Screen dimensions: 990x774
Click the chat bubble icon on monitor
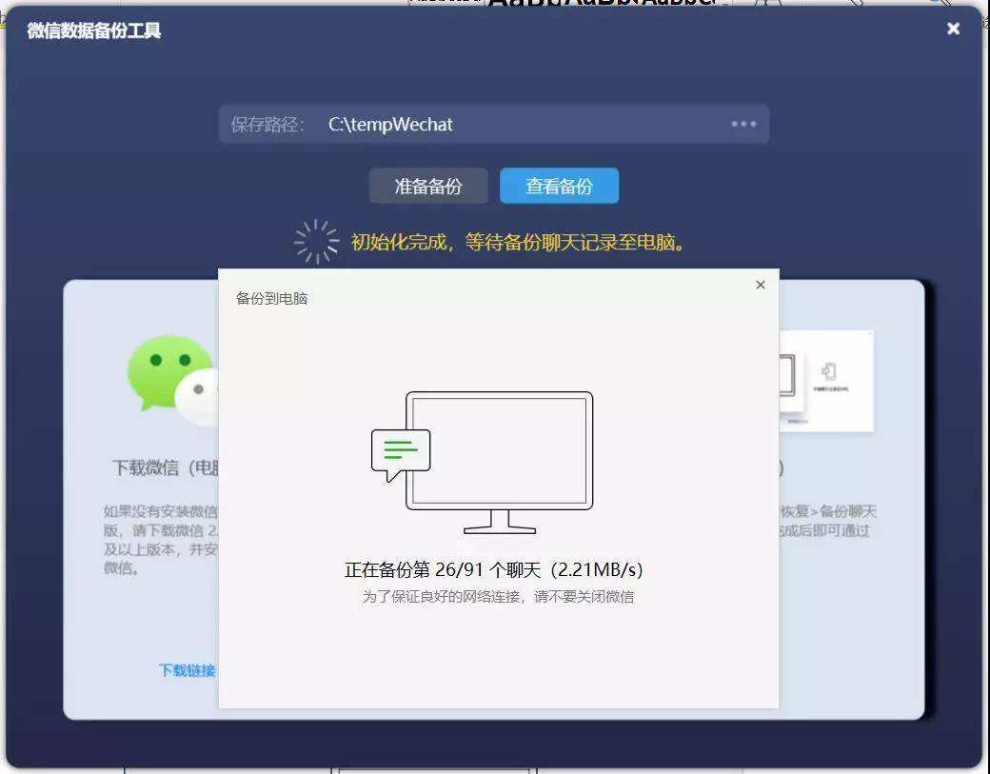click(x=401, y=454)
